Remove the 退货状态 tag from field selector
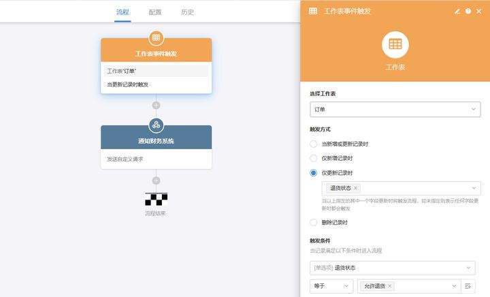This screenshot has height=297, width=490. coord(355,188)
